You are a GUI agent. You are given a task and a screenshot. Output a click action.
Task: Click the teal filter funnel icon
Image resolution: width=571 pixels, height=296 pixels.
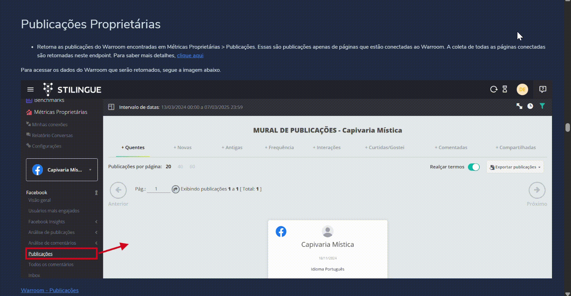pos(542,106)
